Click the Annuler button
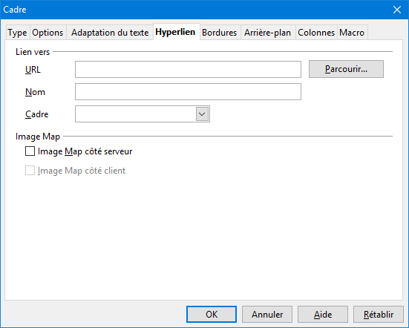The image size is (409, 328). (x=267, y=314)
